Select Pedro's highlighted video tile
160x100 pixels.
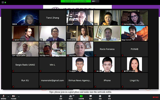[x=107, y=34]
